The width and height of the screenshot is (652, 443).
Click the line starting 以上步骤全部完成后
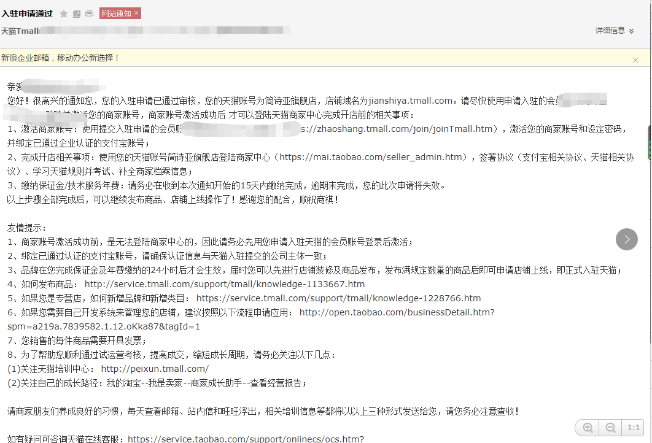(x=173, y=199)
